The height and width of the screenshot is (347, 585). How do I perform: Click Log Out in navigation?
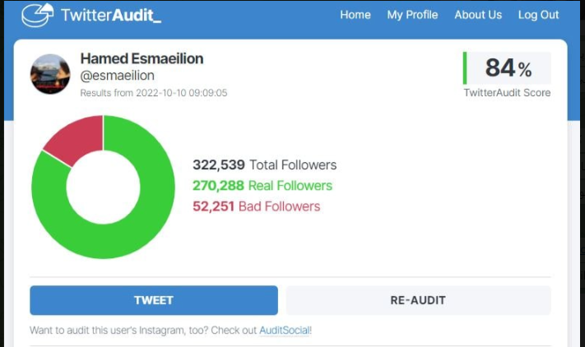point(538,15)
